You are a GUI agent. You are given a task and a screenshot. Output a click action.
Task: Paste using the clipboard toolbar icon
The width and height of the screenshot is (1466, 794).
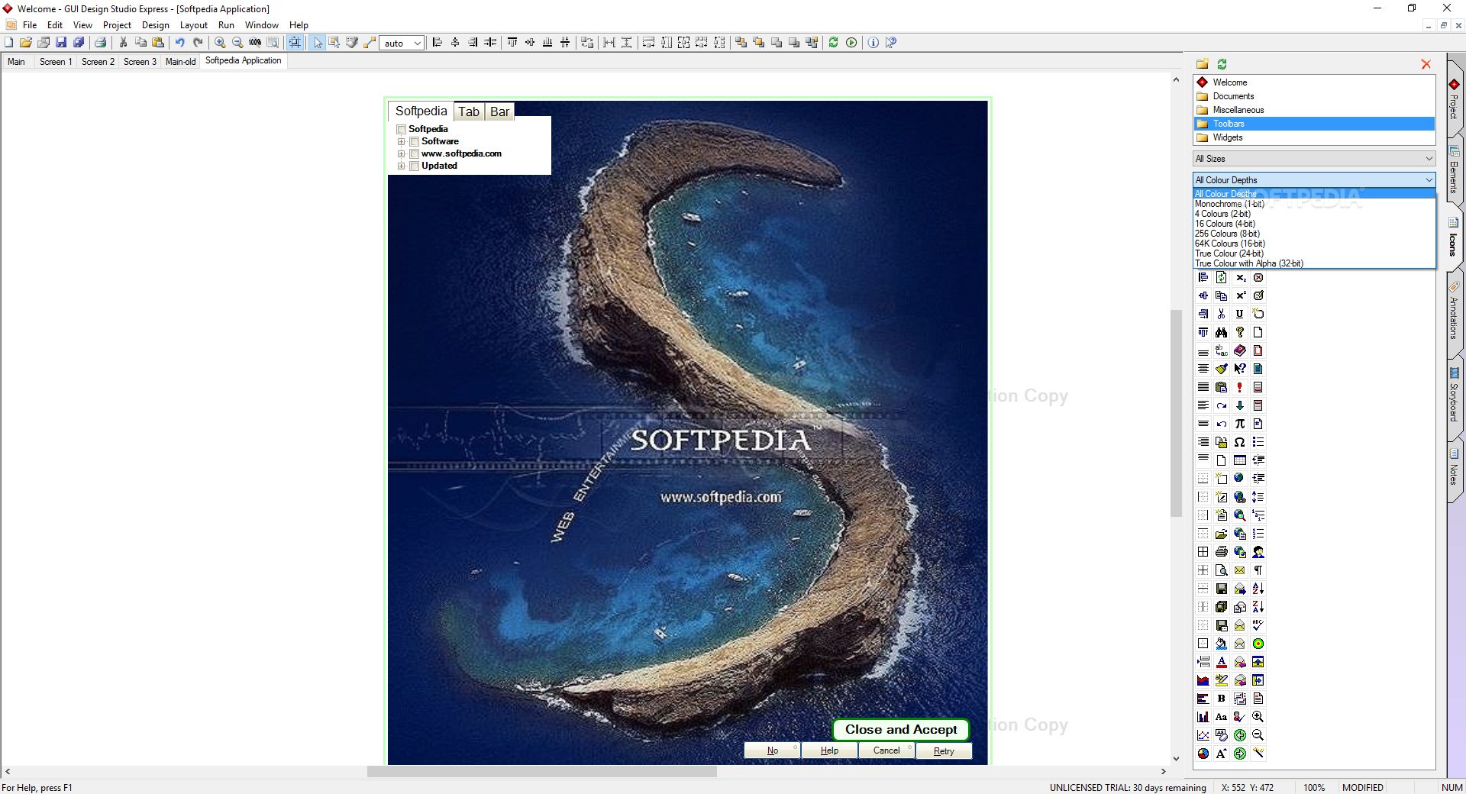(158, 43)
